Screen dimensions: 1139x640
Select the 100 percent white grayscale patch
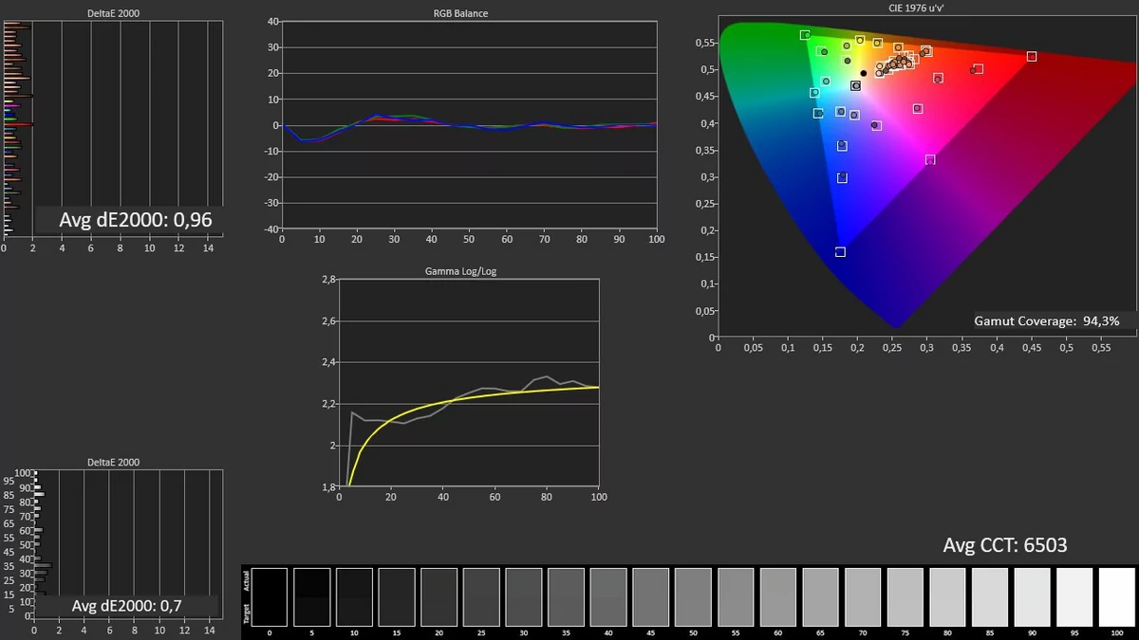click(x=1116, y=597)
